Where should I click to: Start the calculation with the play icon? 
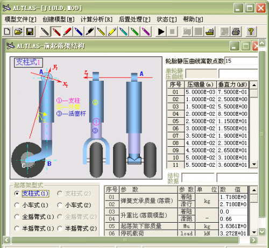[161, 32]
